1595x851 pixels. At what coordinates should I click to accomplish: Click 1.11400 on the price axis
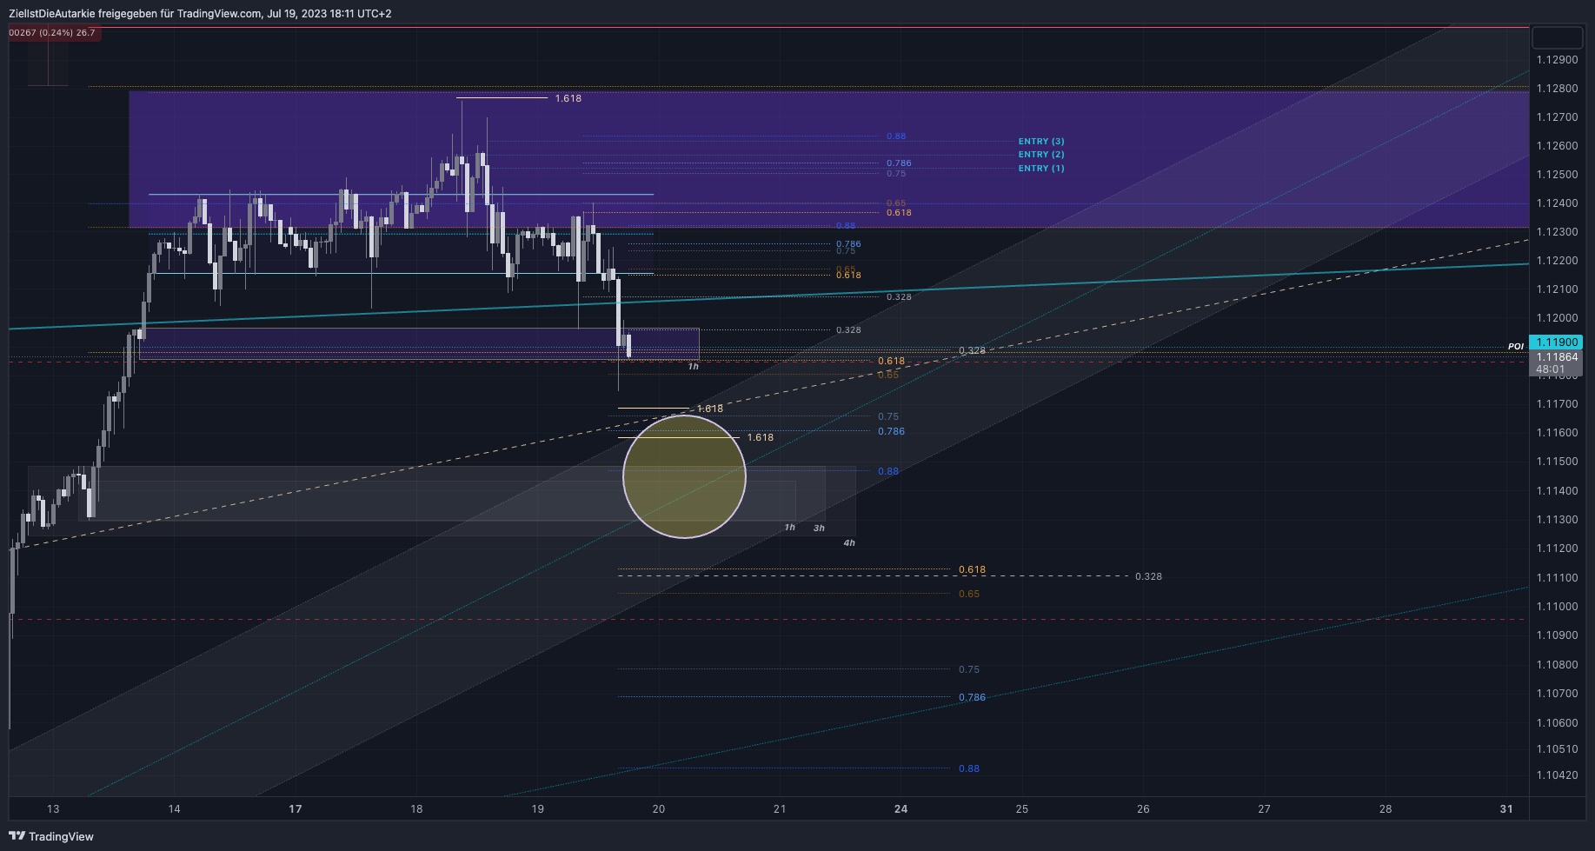point(1557,491)
